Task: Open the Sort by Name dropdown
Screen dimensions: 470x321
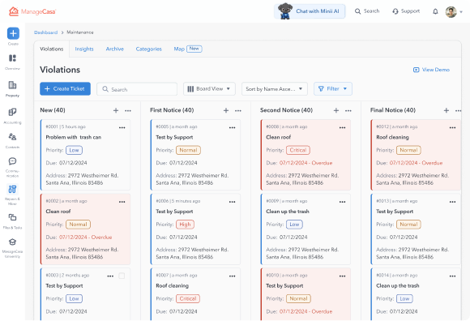Action: (275, 89)
